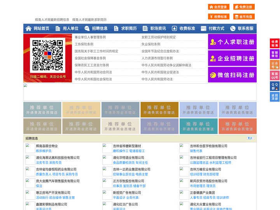Open company 通化华特酒业有限公司

point(128,157)
